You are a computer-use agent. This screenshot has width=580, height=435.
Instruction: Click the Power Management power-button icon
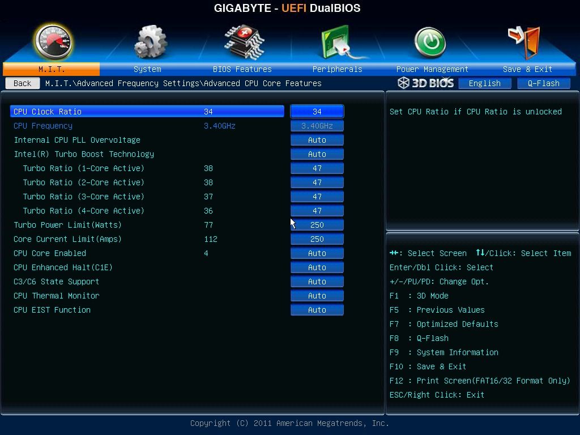(x=430, y=42)
